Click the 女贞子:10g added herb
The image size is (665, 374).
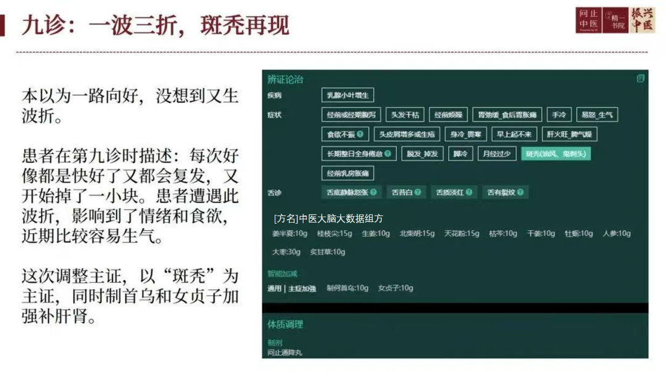tap(396, 288)
